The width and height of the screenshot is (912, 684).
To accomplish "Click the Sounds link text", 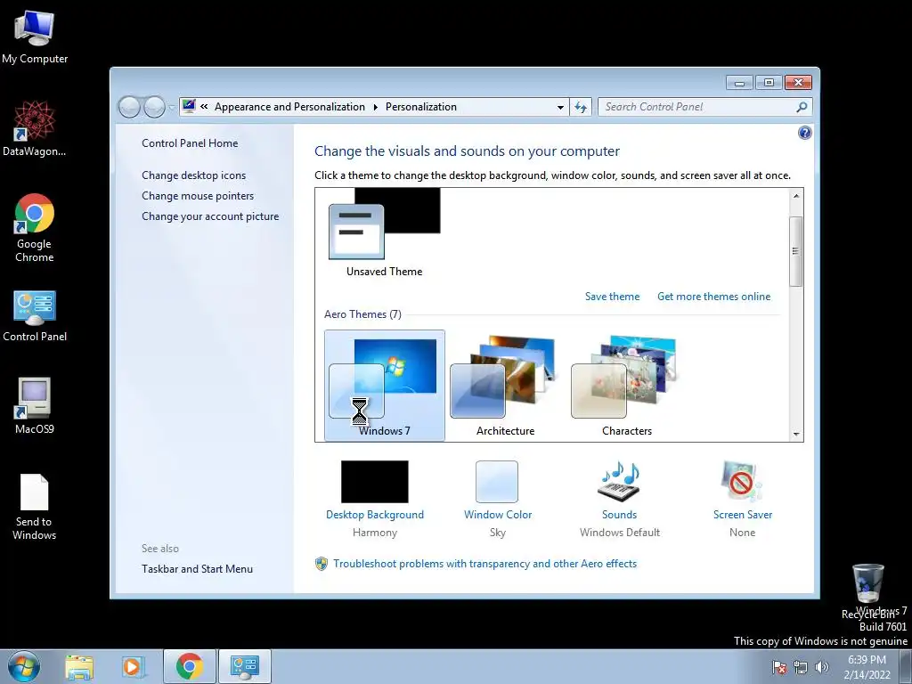I will point(619,515).
